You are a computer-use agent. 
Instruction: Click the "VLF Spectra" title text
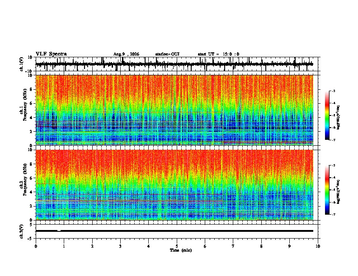(51, 54)
